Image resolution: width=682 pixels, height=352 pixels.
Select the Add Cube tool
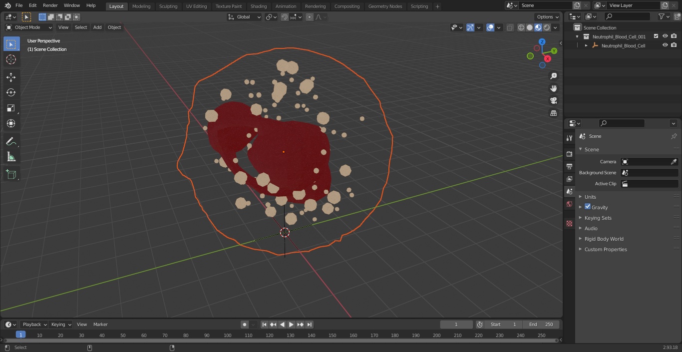pyautogui.click(x=11, y=175)
